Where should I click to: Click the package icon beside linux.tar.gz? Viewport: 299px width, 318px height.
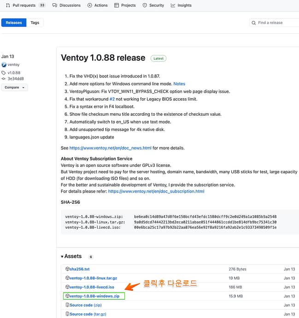pos(68,278)
